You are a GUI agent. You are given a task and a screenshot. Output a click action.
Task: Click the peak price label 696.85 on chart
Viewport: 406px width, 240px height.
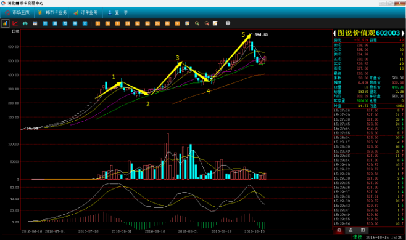pyautogui.click(x=261, y=34)
